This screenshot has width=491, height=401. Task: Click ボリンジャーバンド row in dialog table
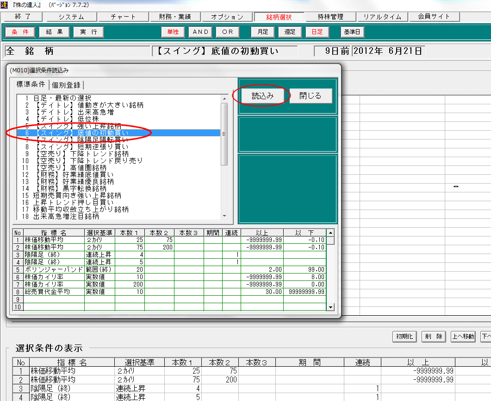pos(169,269)
